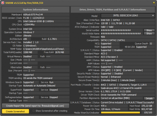Click Standard Minor ACS-2 Revision 3
The image size is (157, 116).
point(109,57)
